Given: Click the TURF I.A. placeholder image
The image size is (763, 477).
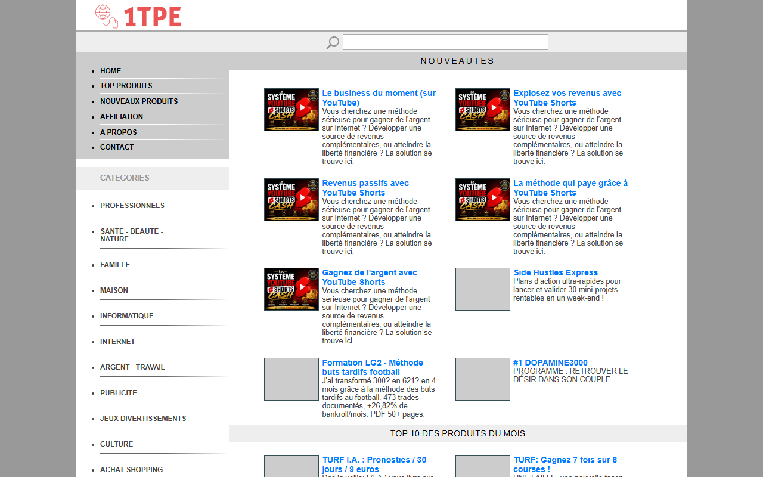Looking at the screenshot, I should [x=291, y=466].
